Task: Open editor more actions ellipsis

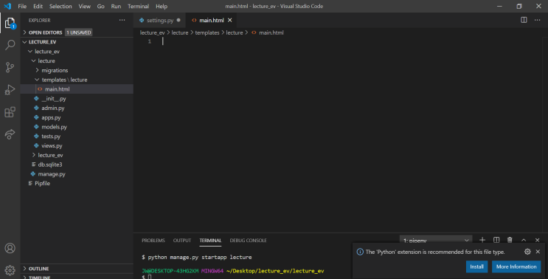Action: pyautogui.click(x=537, y=20)
